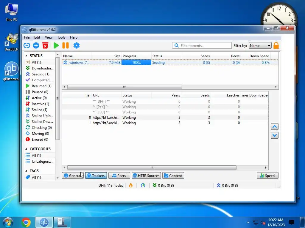
Task: Select the Errored (0) filter
Action: [40, 140]
